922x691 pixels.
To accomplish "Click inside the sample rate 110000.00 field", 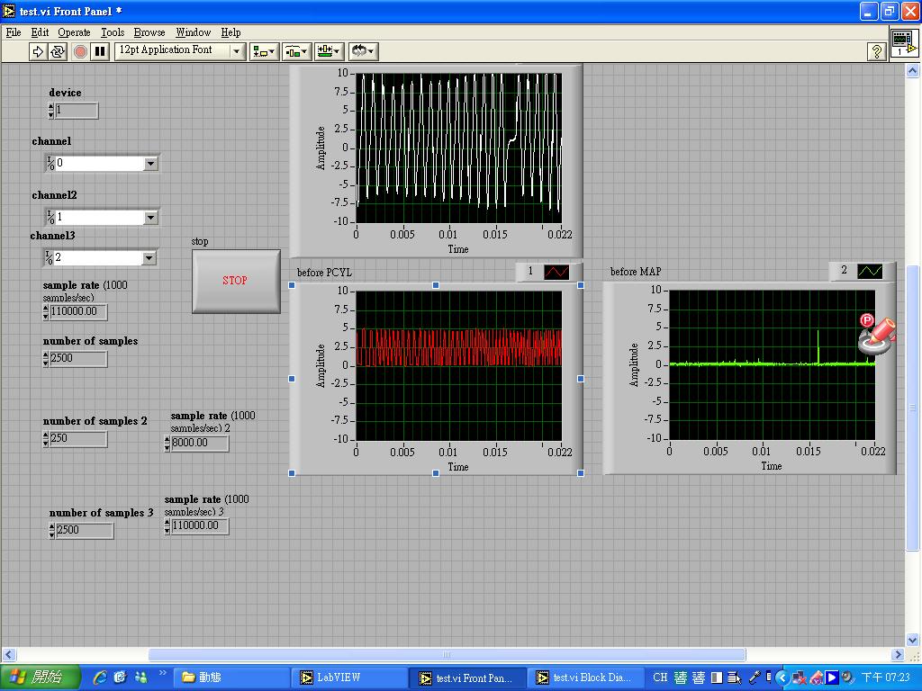I will click(x=81, y=312).
